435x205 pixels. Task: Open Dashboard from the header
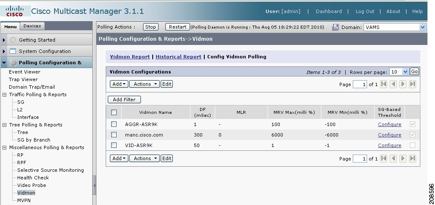click(x=329, y=11)
